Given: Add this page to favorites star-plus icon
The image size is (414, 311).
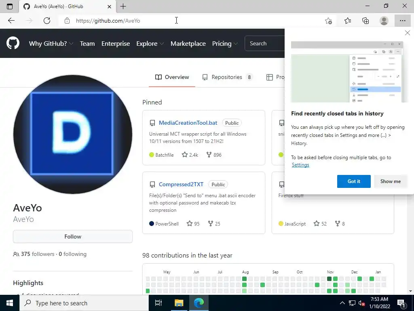Looking at the screenshot, I should [328, 21].
